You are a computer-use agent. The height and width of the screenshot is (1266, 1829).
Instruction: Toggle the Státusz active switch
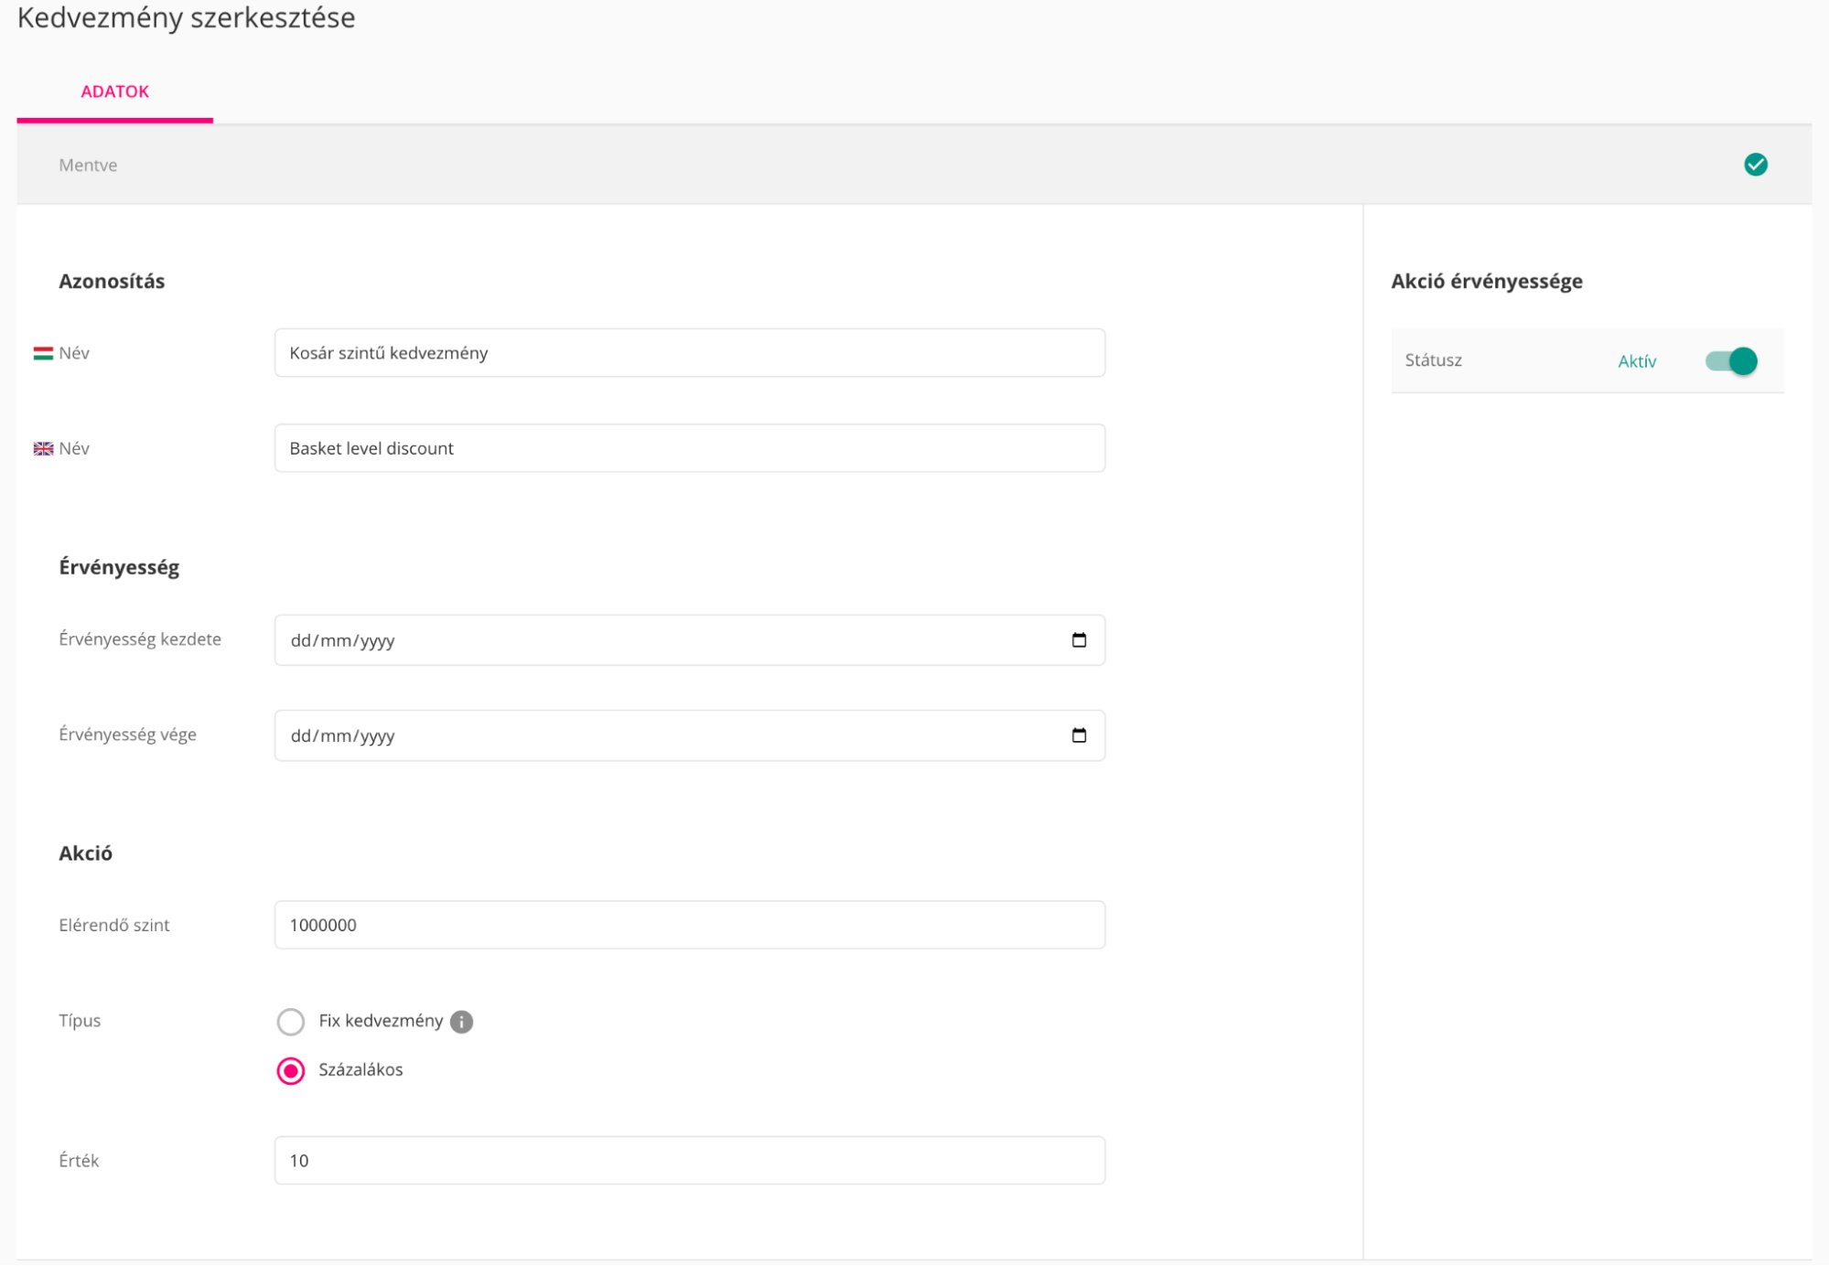click(x=1730, y=361)
